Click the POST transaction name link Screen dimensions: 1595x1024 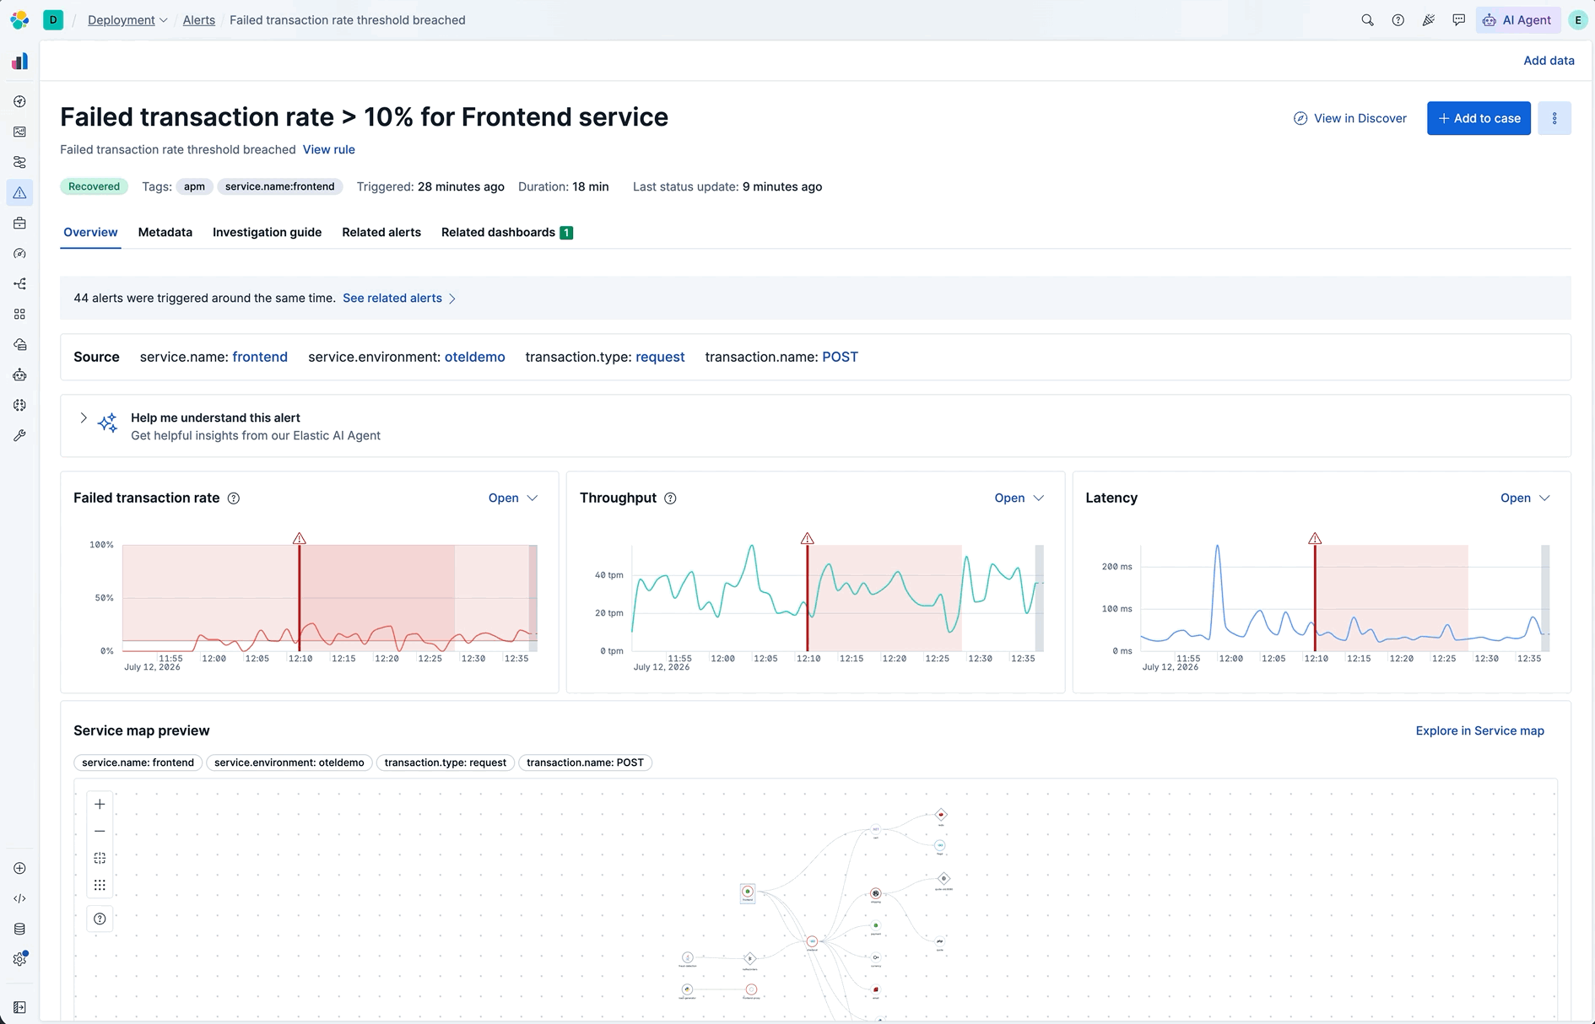tap(841, 357)
